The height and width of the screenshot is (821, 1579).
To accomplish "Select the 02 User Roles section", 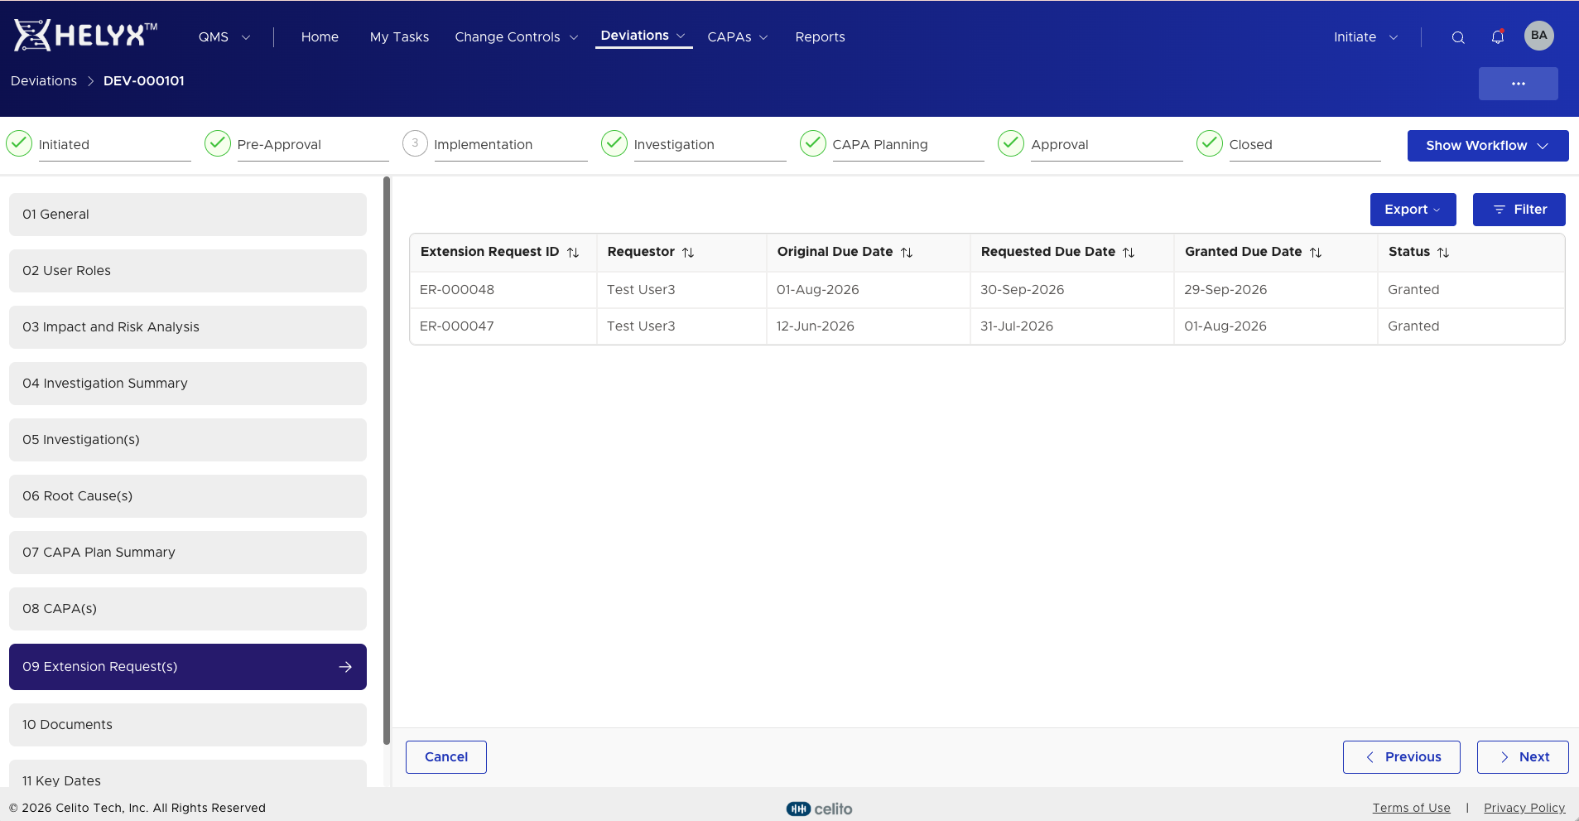I will point(188,271).
